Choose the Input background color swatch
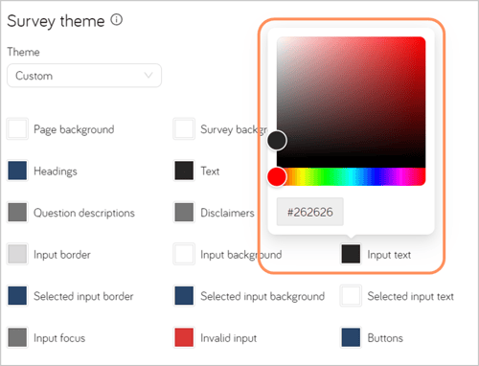 tap(184, 254)
